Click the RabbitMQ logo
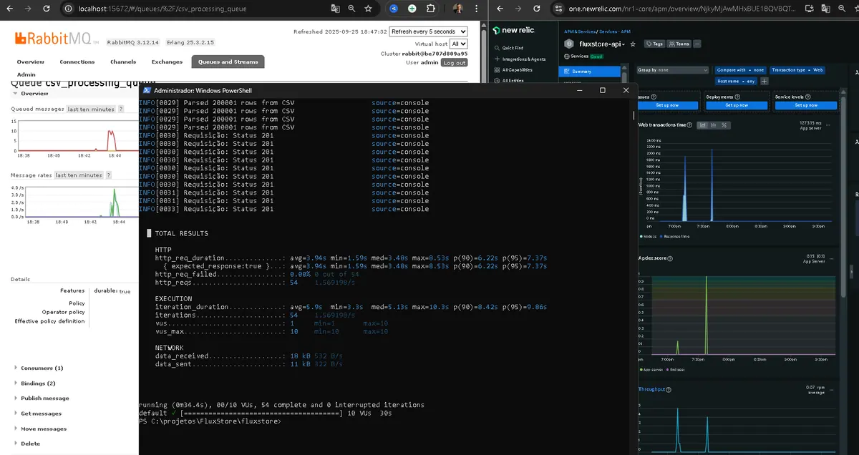Viewport: 859px width, 455px height. click(58, 39)
